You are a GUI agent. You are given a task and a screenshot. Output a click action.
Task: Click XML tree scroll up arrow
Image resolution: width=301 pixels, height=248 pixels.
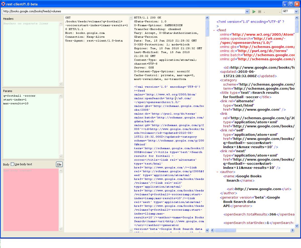coord(297,18)
